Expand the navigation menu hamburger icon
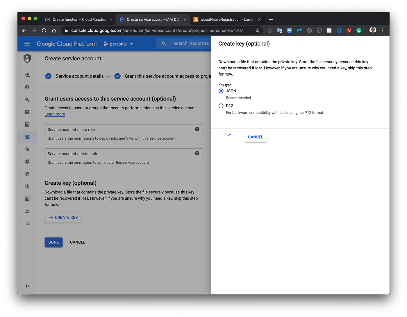Image resolution: width=407 pixels, height=317 pixels. click(x=27, y=44)
